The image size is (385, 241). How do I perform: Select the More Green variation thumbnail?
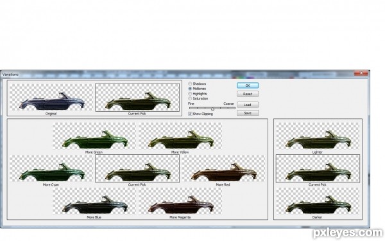94,136
